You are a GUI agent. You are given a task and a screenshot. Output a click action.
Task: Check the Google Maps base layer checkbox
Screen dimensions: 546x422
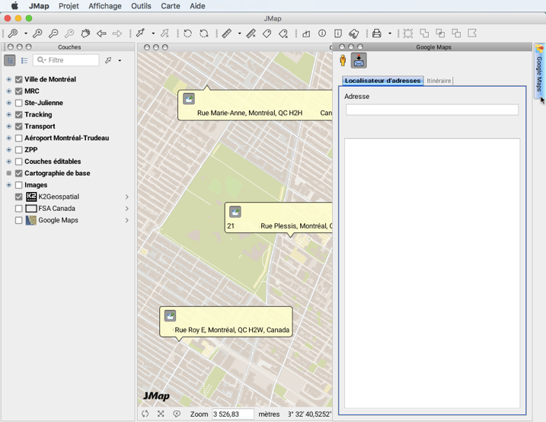pyautogui.click(x=19, y=220)
